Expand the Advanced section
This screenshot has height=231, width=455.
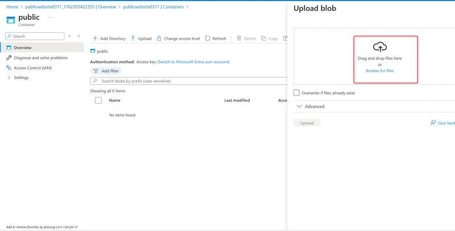pyautogui.click(x=299, y=106)
